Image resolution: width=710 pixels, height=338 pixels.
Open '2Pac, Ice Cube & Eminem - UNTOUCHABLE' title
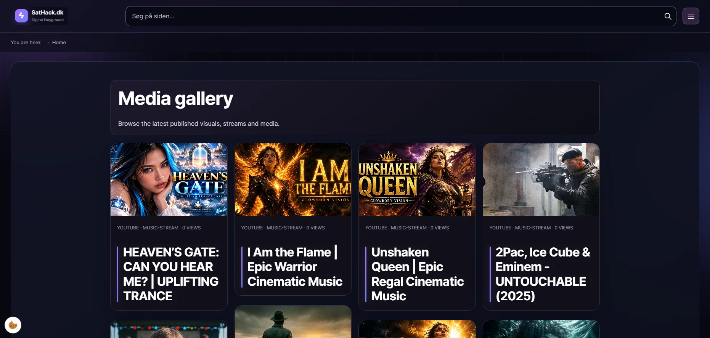pyautogui.click(x=543, y=274)
